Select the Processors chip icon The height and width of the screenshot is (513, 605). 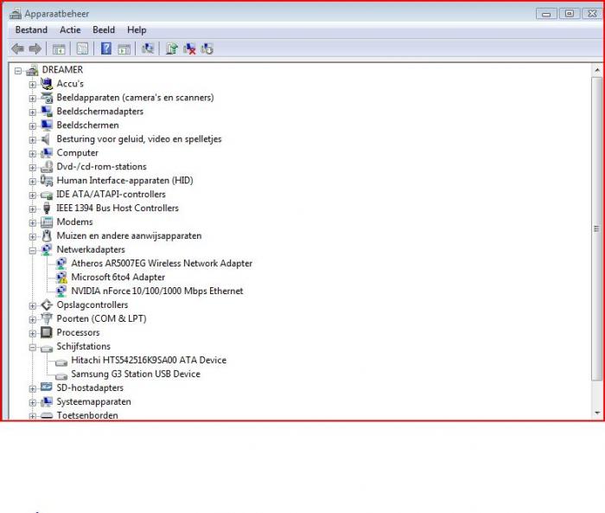[47, 332]
